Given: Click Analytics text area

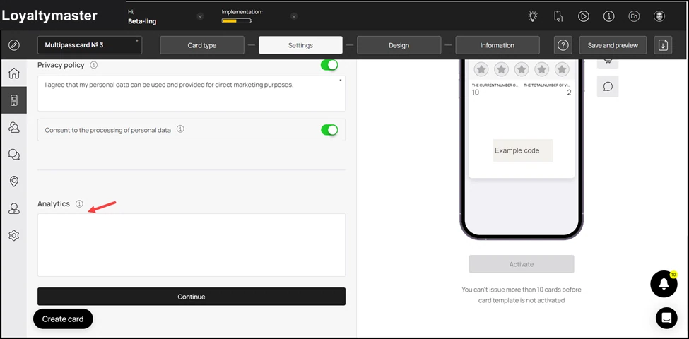Looking at the screenshot, I should coord(191,245).
